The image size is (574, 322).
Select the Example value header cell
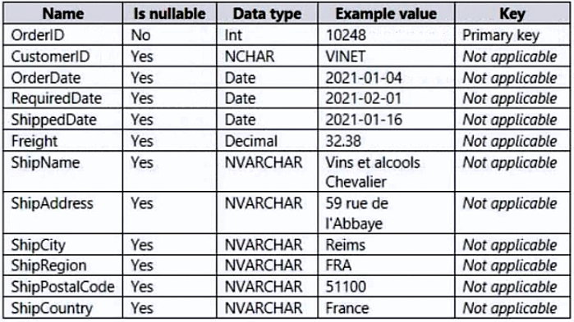click(386, 13)
